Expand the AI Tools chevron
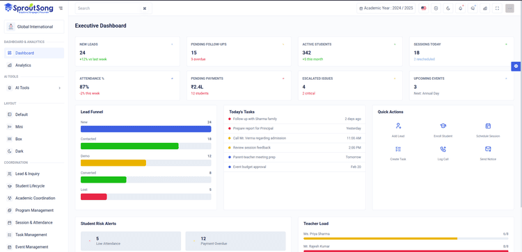Image resolution: width=522 pixels, height=252 pixels. click(x=60, y=88)
